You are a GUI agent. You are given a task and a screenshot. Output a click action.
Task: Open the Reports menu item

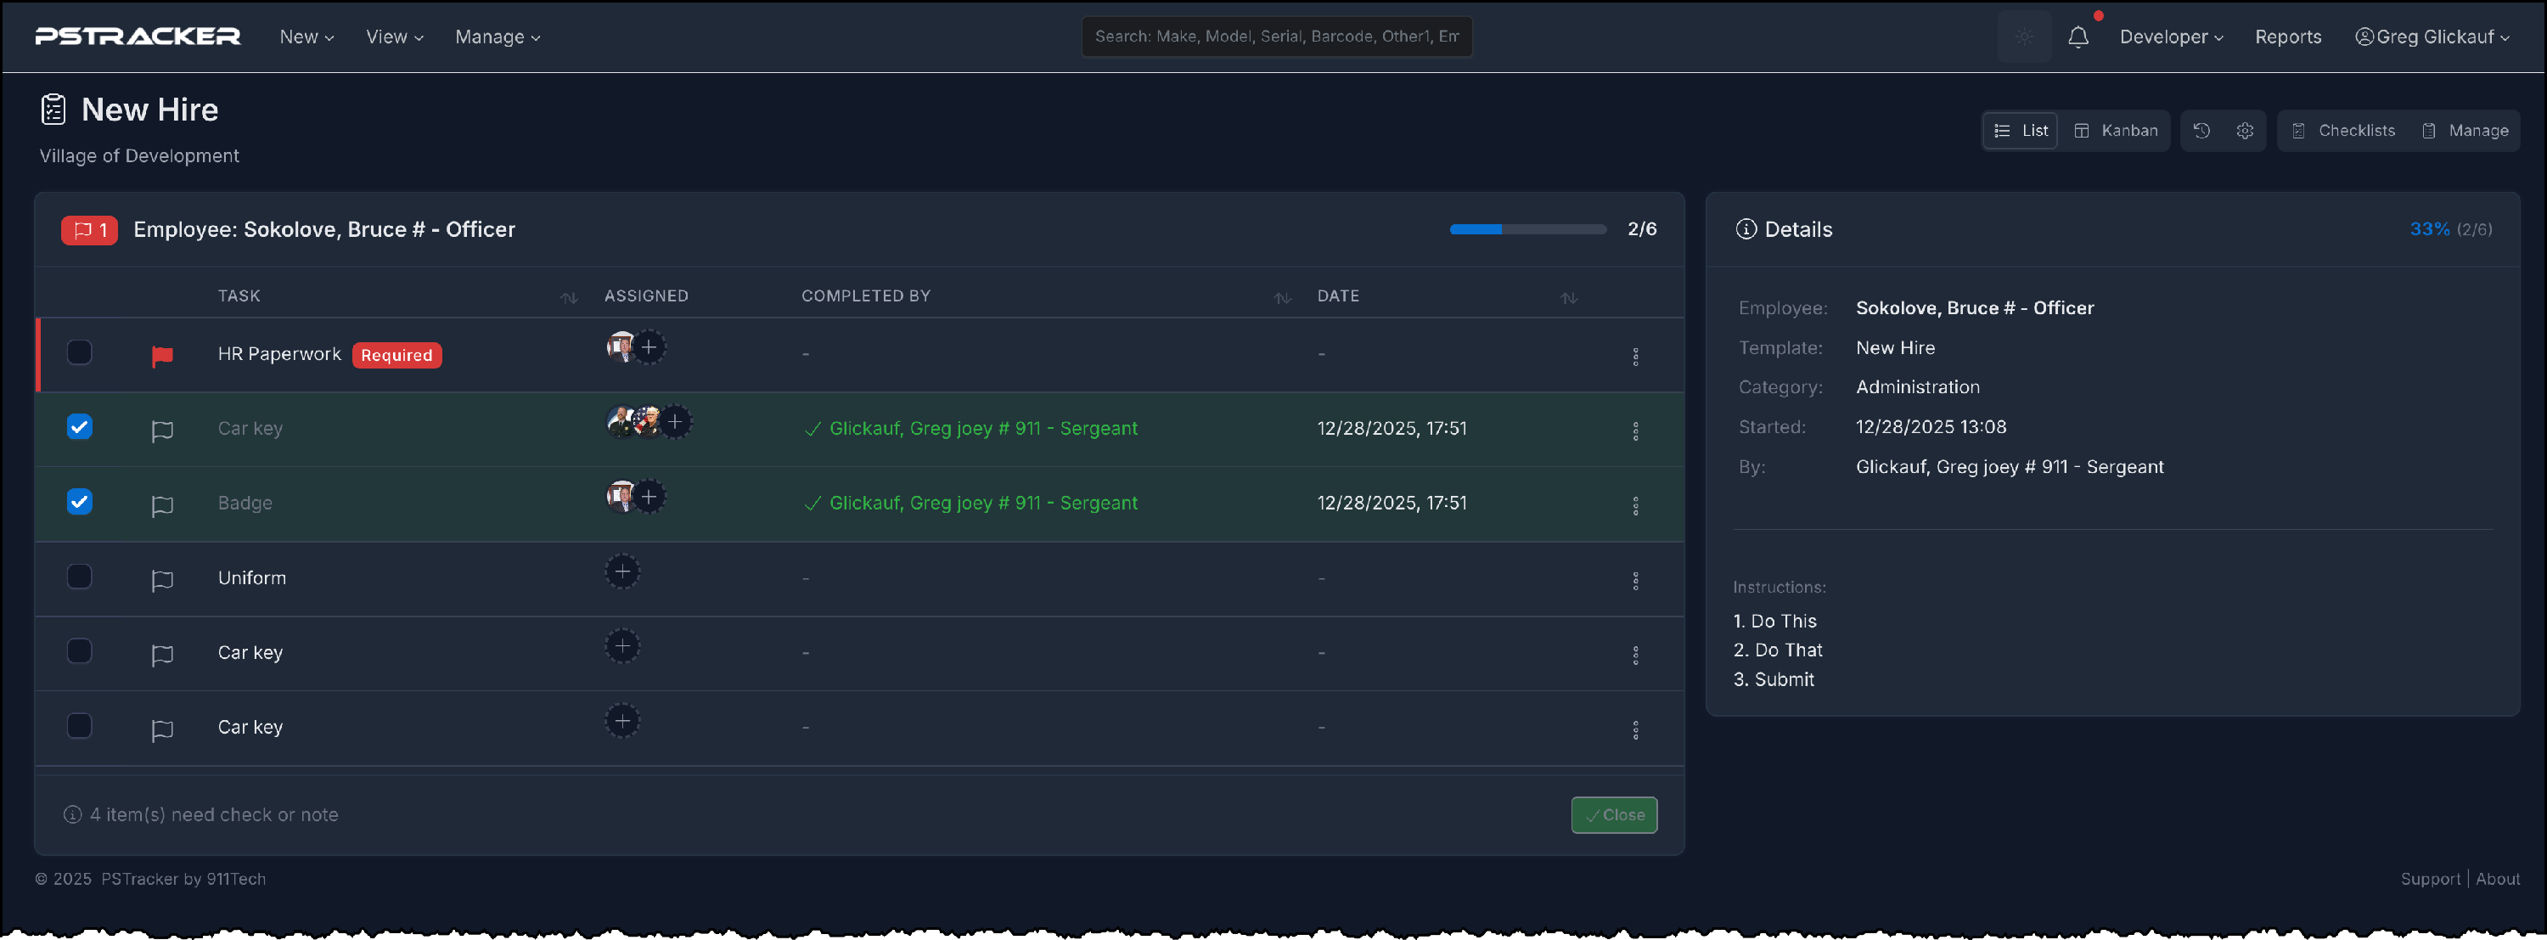click(x=2287, y=37)
